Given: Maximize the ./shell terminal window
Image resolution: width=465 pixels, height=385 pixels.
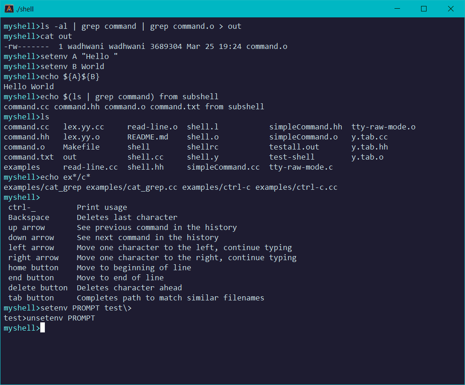Looking at the screenshot, I should [x=424, y=9].
